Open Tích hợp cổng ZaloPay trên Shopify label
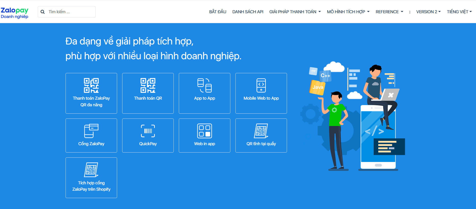This screenshot has height=209, width=476. pos(91,186)
